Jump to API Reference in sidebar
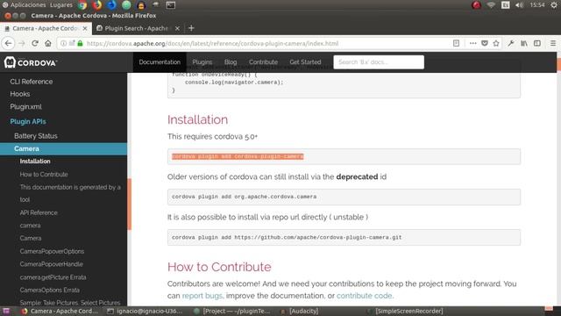The image size is (561, 316). coord(39,212)
